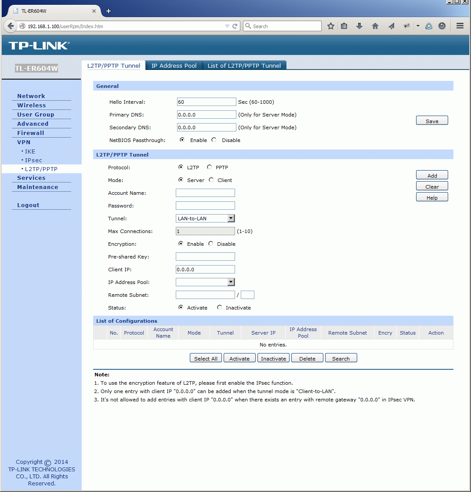
Task: Click the Clear button
Action: pyautogui.click(x=432, y=186)
